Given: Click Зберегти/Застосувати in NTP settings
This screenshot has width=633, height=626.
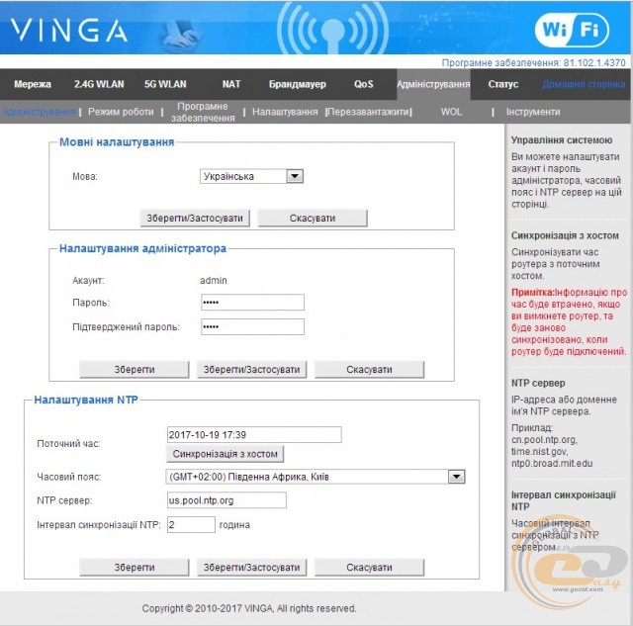Looking at the screenshot, I should tap(251, 568).
